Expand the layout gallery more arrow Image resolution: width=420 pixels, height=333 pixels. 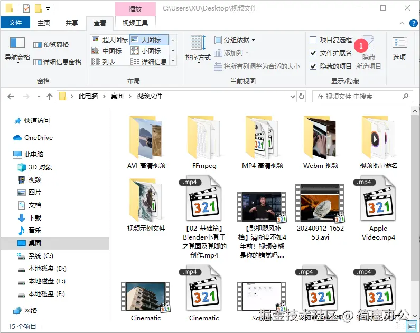click(173, 61)
